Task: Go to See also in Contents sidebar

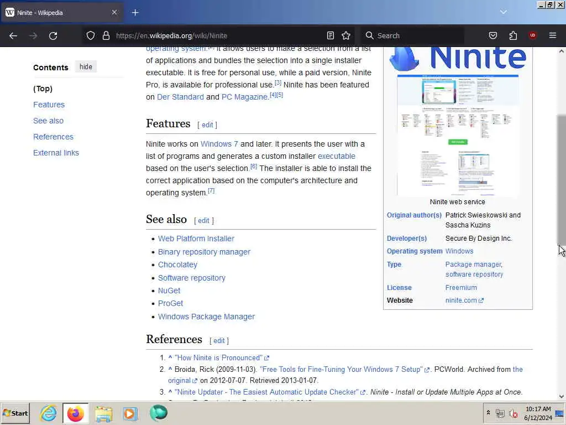Action: [49, 121]
